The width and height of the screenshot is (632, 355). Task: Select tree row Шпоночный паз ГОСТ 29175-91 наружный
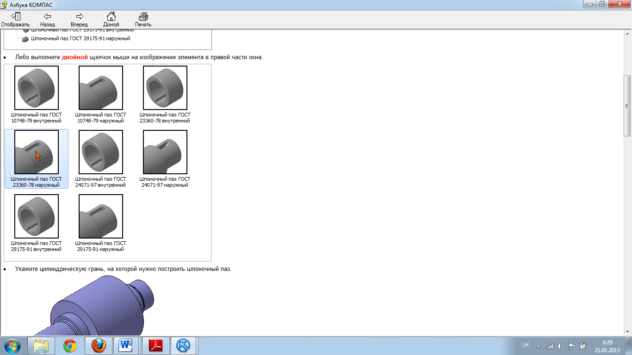click(x=76, y=39)
